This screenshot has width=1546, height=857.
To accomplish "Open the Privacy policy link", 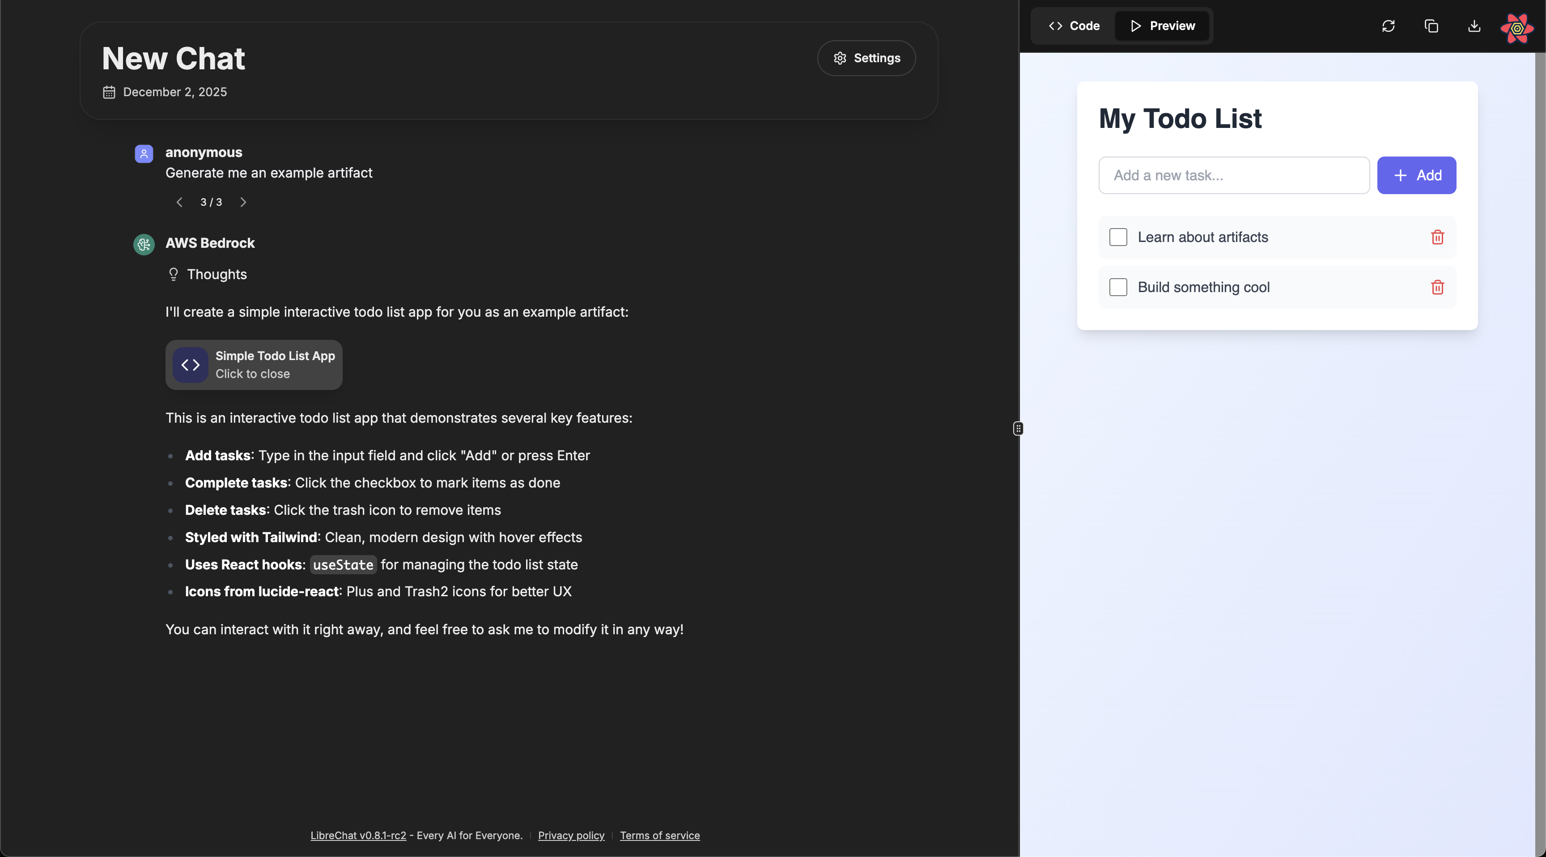I will coord(571,836).
